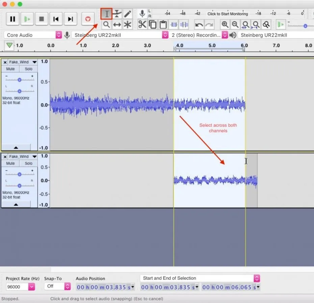Click the Undo arrow icon
Viewport: 314px width, 303px height.
tap(199, 24)
